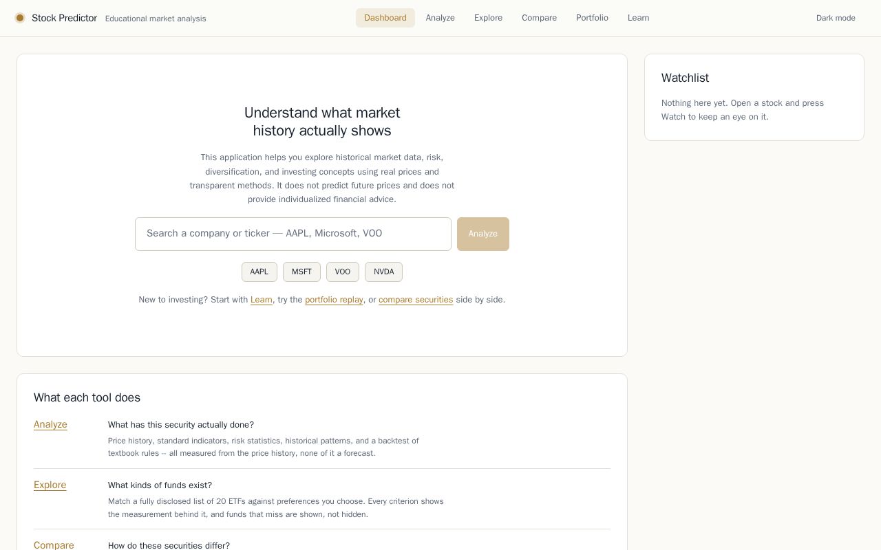Screen dimensions: 881x550
Task: Open the portfolio replay link
Action: pyautogui.click(x=334, y=300)
